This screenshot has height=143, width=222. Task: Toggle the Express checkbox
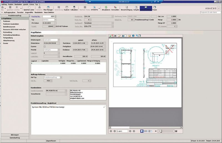tap(45, 46)
